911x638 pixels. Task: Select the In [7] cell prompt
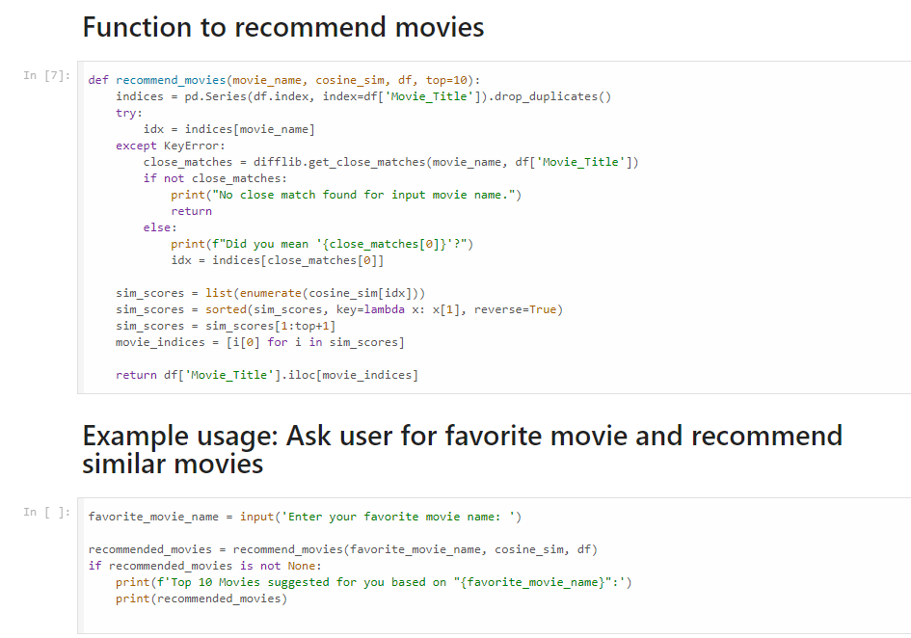(x=46, y=76)
